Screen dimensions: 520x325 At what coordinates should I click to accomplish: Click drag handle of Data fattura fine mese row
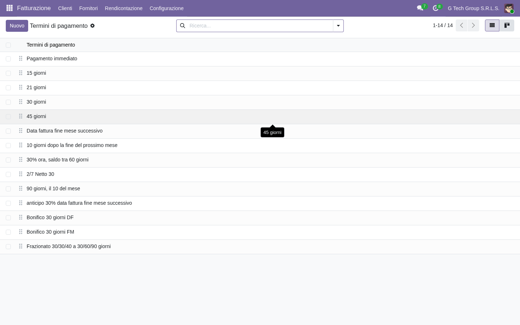[x=21, y=131]
